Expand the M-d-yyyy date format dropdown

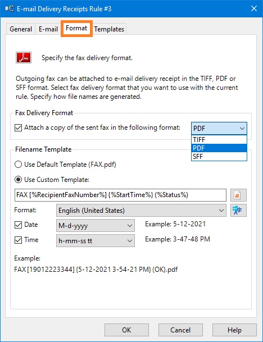pyautogui.click(x=96, y=226)
